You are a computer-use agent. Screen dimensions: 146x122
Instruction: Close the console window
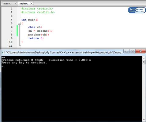click(141, 51)
